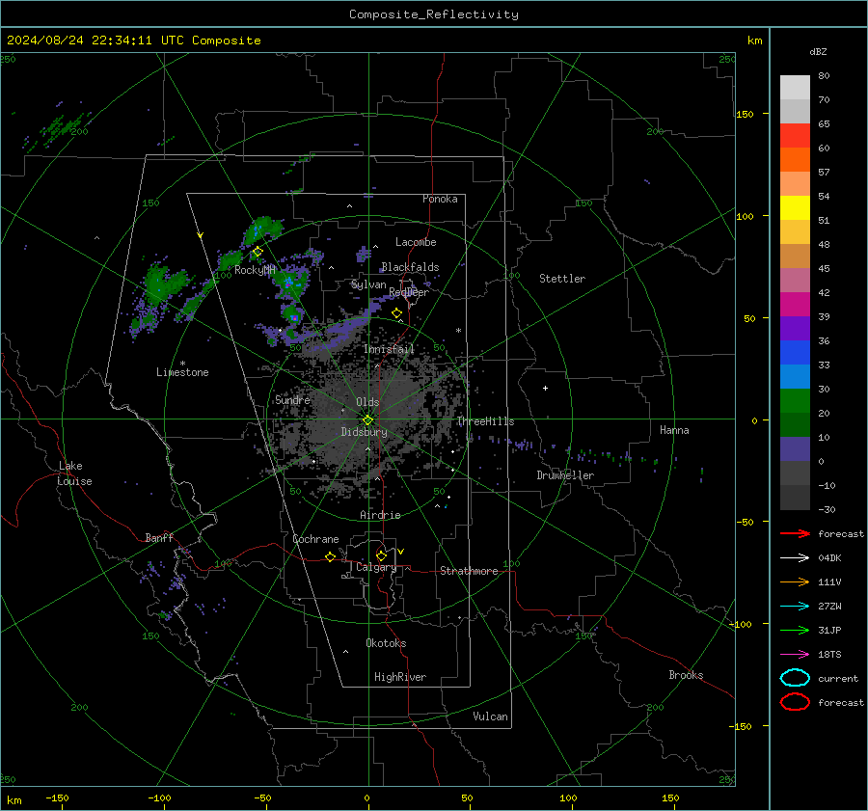This screenshot has height=811, width=868.
Task: Select the top light gray 80 dBZ swatch
Action: (795, 88)
